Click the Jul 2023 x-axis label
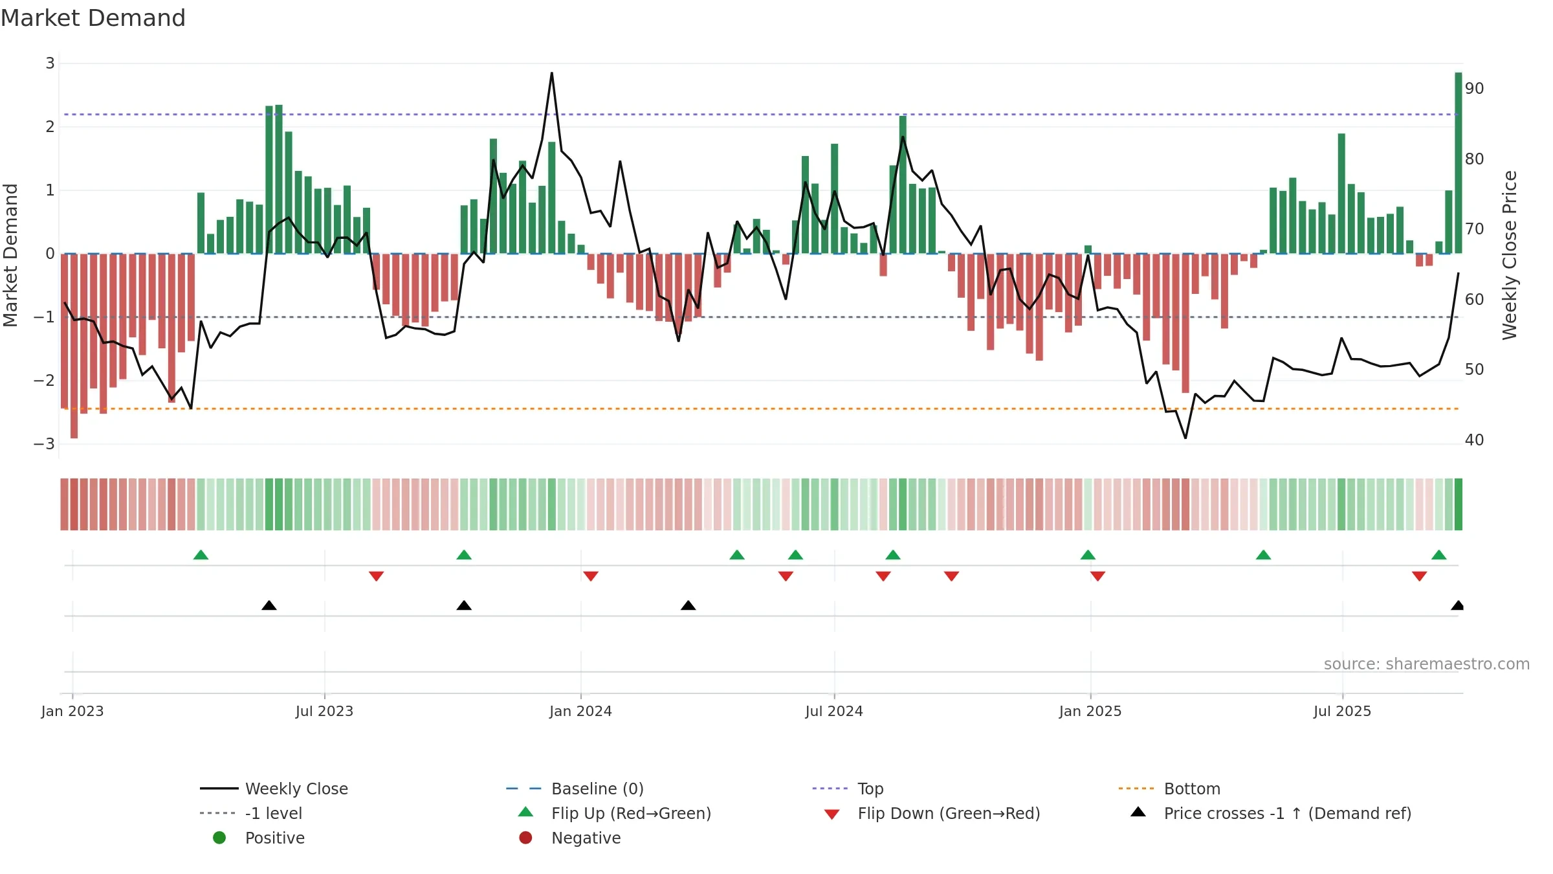This screenshot has height=874, width=1553. pos(325,711)
